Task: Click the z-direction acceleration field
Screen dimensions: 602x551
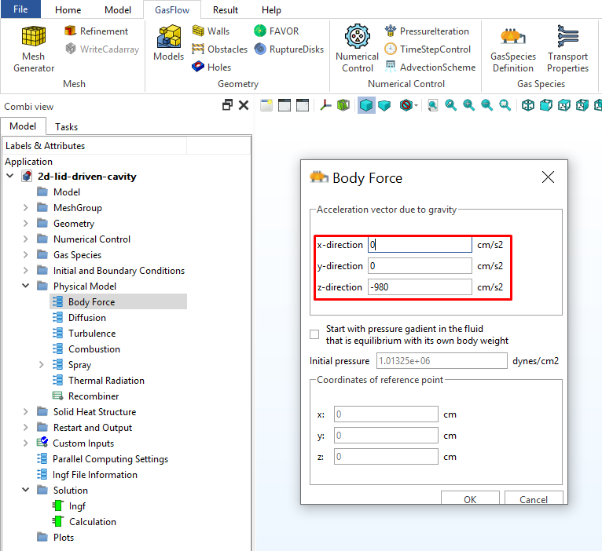Action: click(420, 287)
